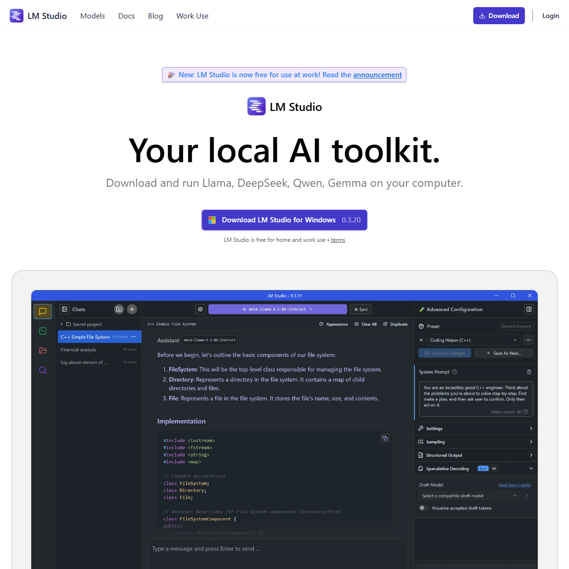This screenshot has width=569, height=569.
Task: Click Duplicate chat button
Action: (395, 324)
